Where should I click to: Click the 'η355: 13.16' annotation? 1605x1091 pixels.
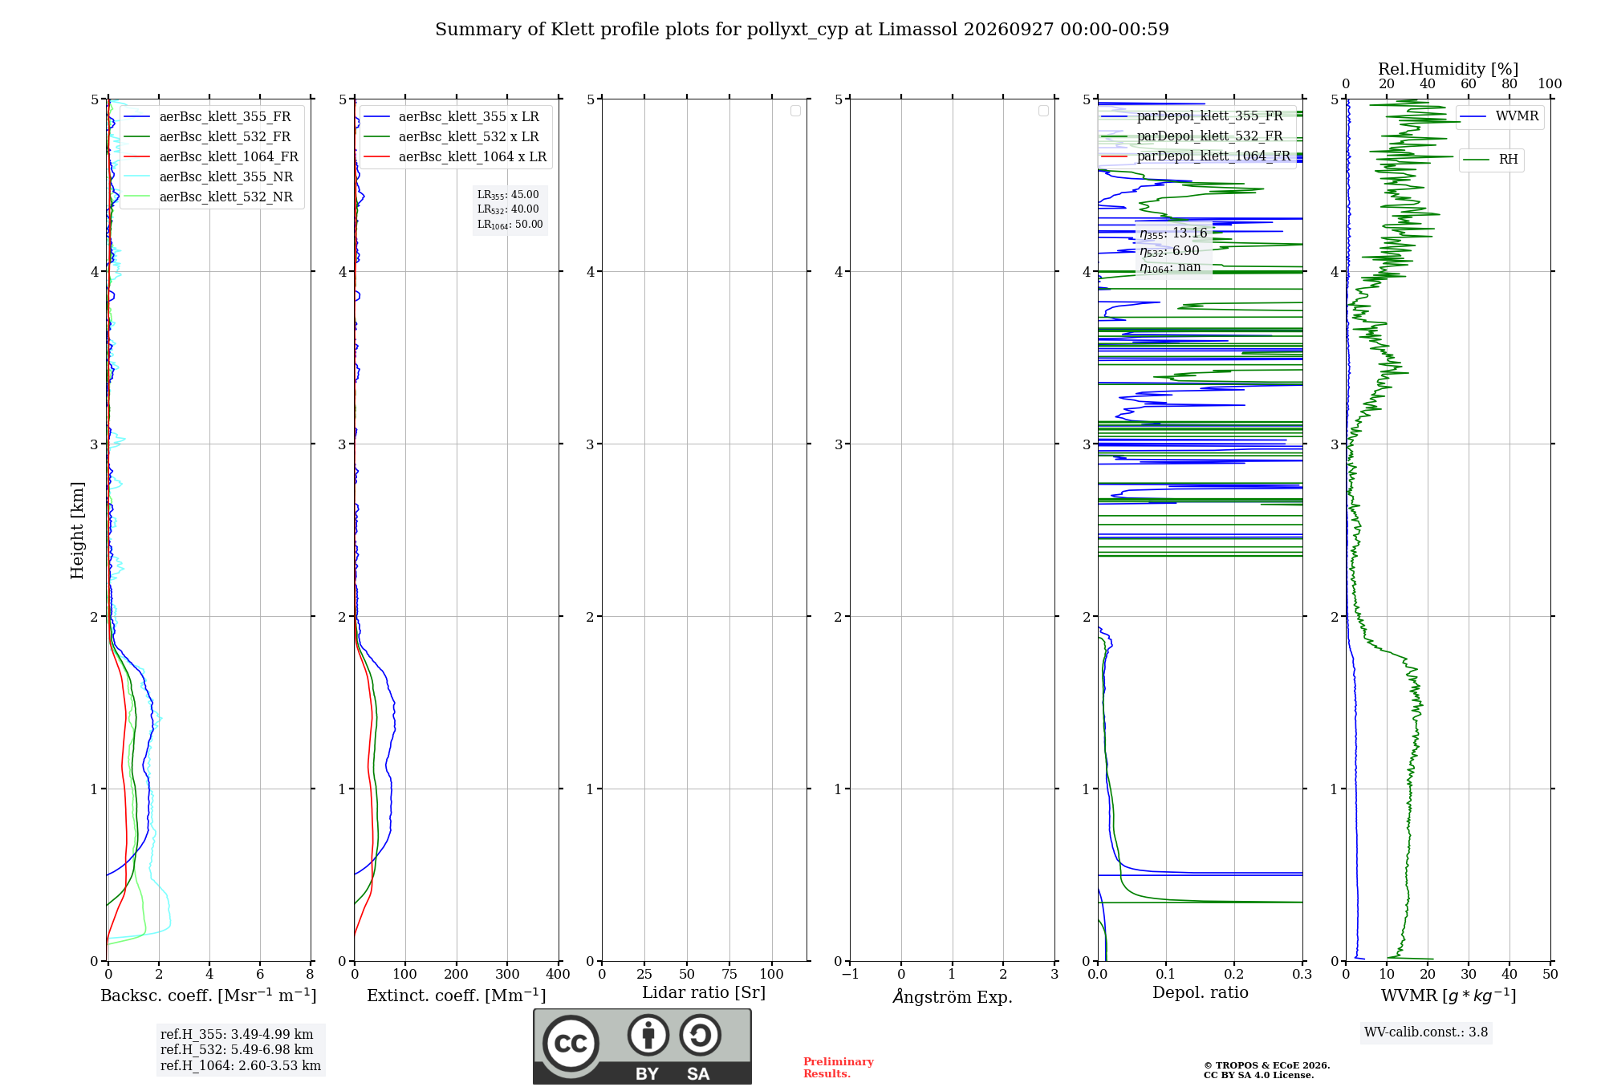click(x=1173, y=233)
